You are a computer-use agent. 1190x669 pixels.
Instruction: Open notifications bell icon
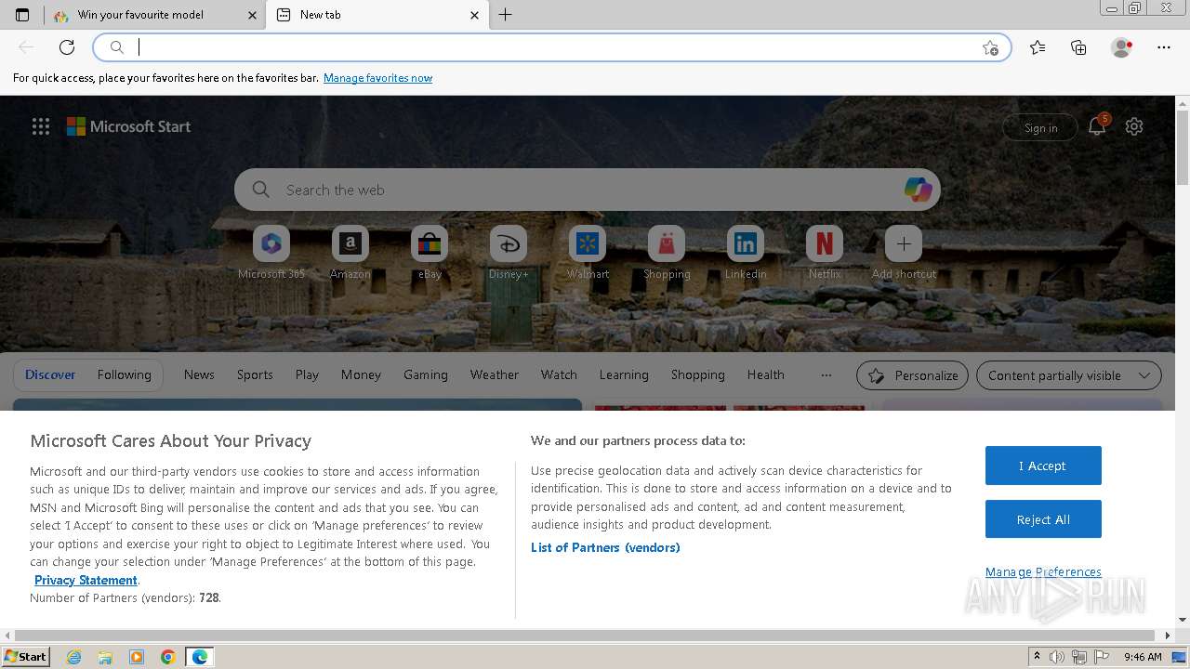[x=1097, y=127]
